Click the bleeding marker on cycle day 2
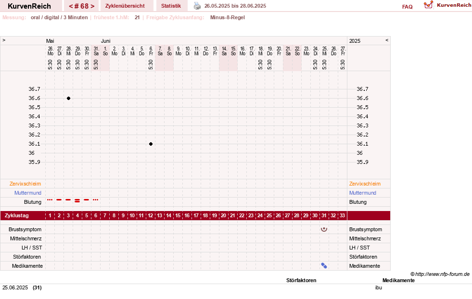Screen dimensions: 472x299 point(59,200)
